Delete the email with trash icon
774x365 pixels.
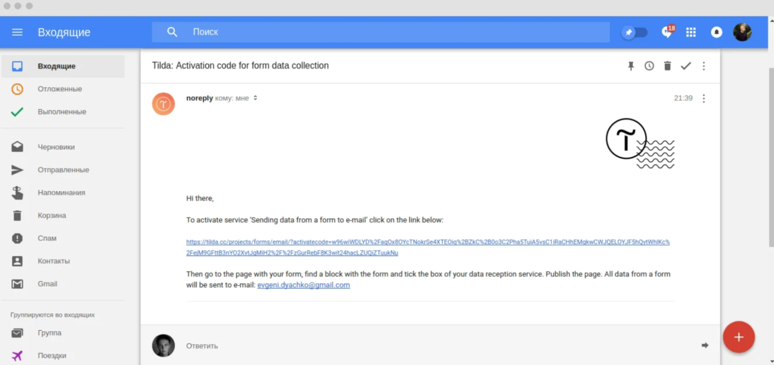pyautogui.click(x=667, y=66)
